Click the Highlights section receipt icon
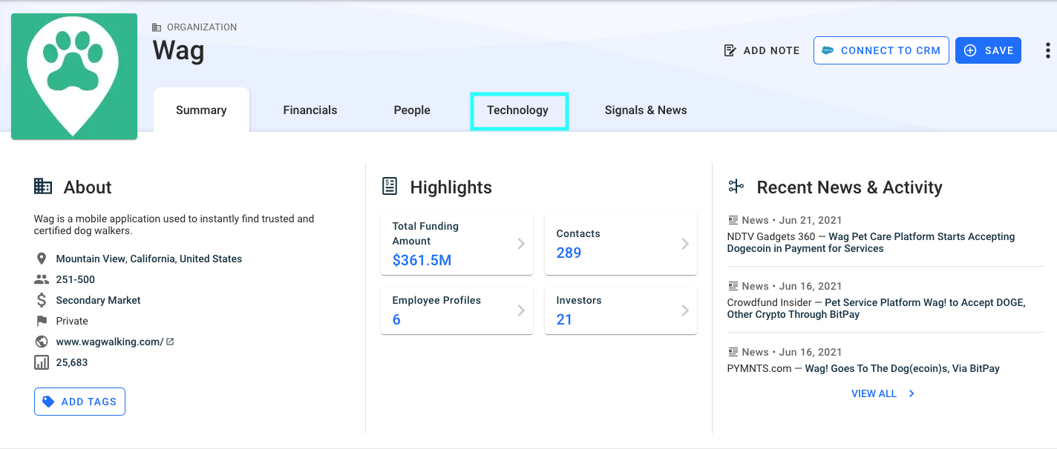Screen dimensions: 1057x449 click(390, 186)
